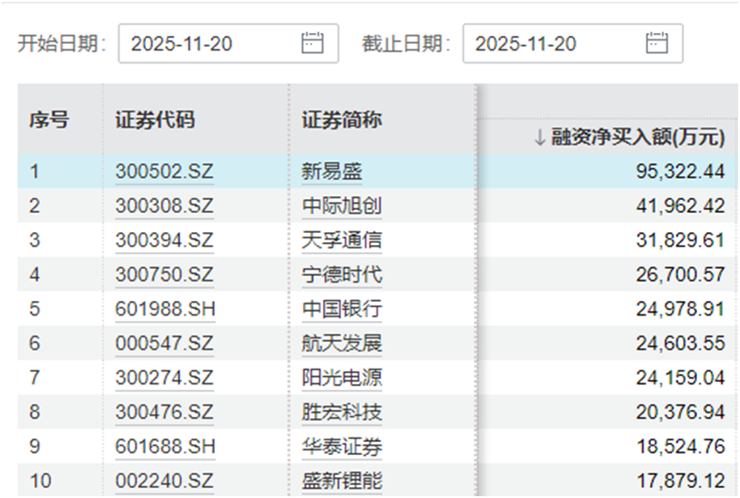
Task: Click the 证券简称 column header
Action: coord(342,120)
